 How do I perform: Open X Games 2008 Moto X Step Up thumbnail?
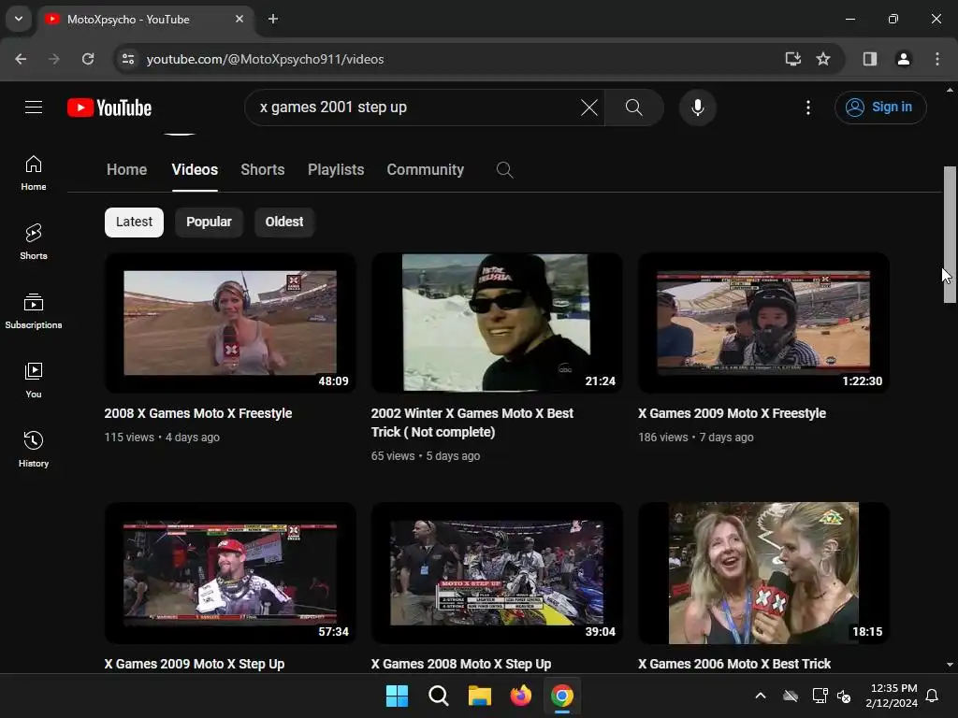tap(497, 573)
